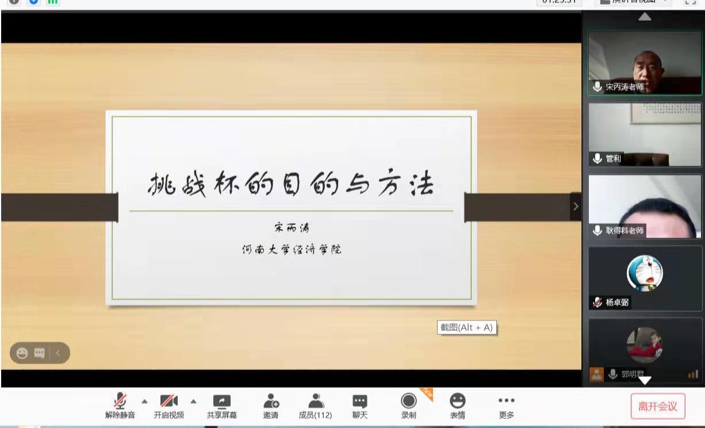The height and width of the screenshot is (428, 705).
Task: Open the 表情 emoji reactions
Action: (458, 406)
